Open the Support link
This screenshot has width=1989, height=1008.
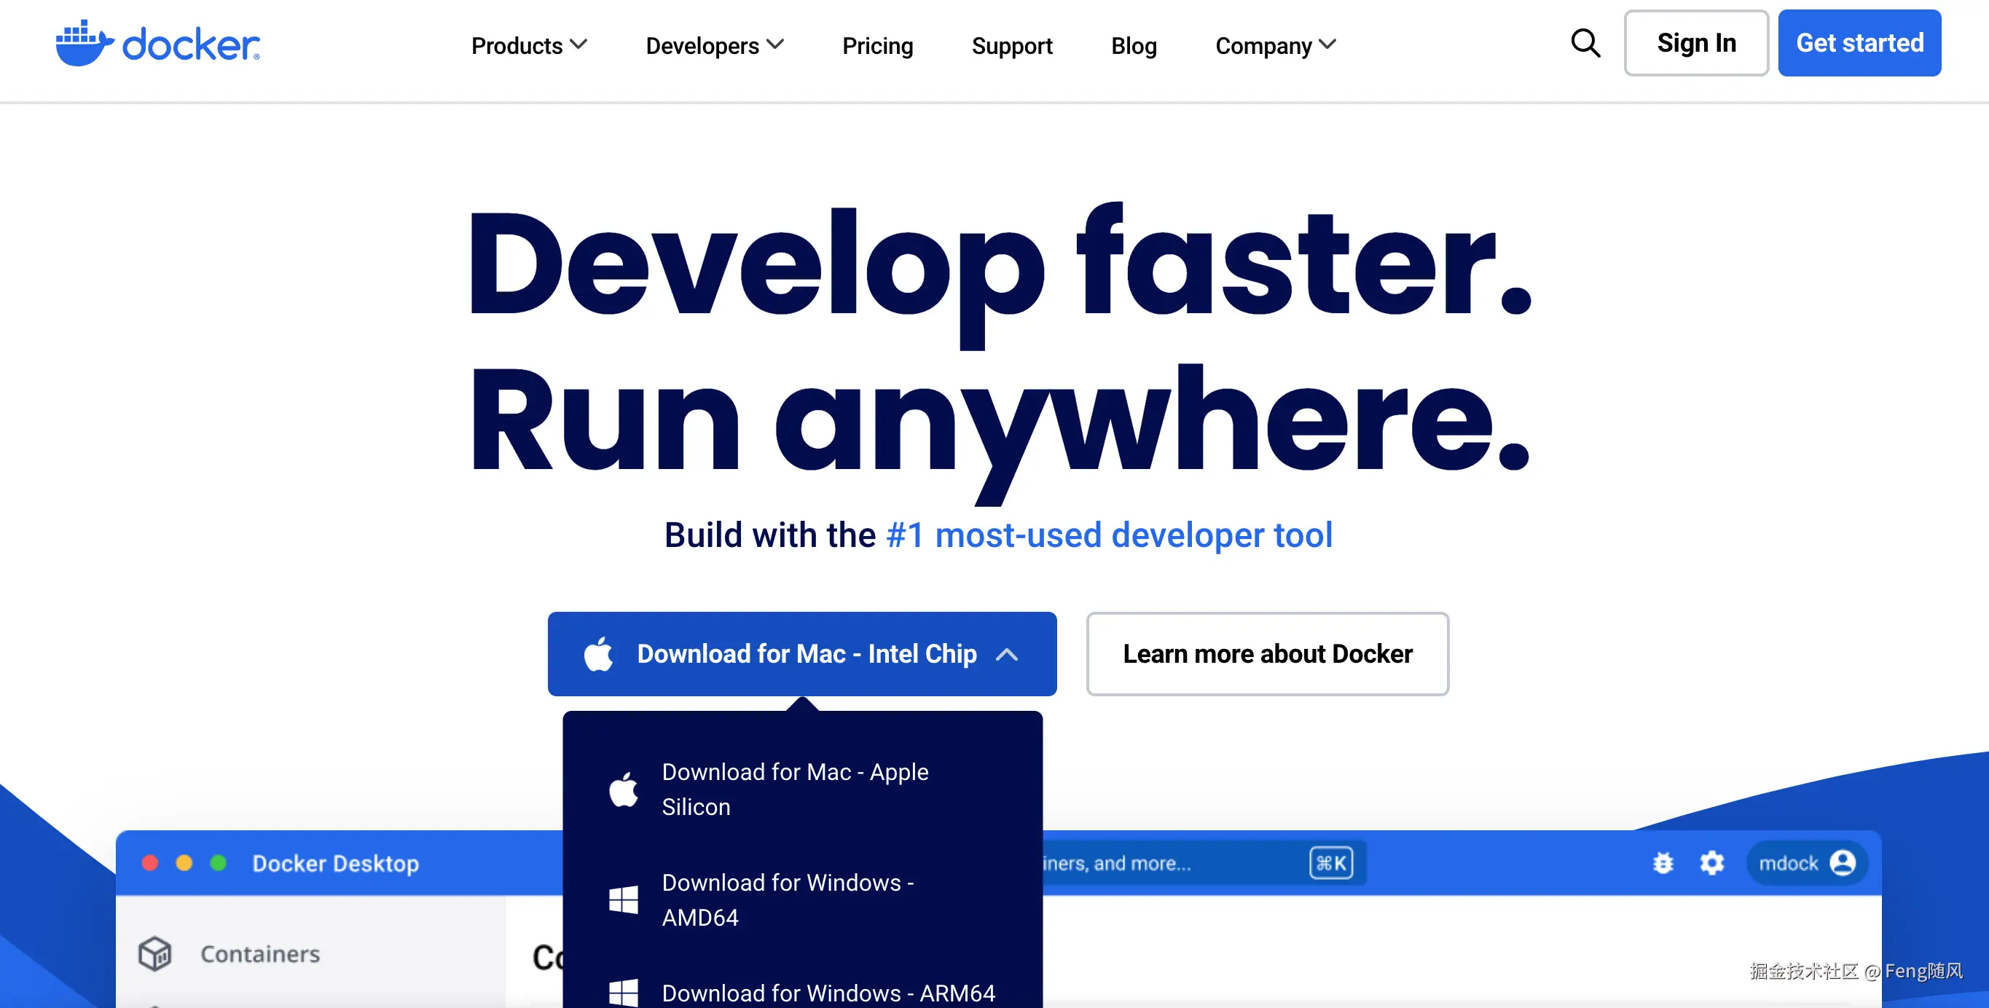coord(1011,46)
